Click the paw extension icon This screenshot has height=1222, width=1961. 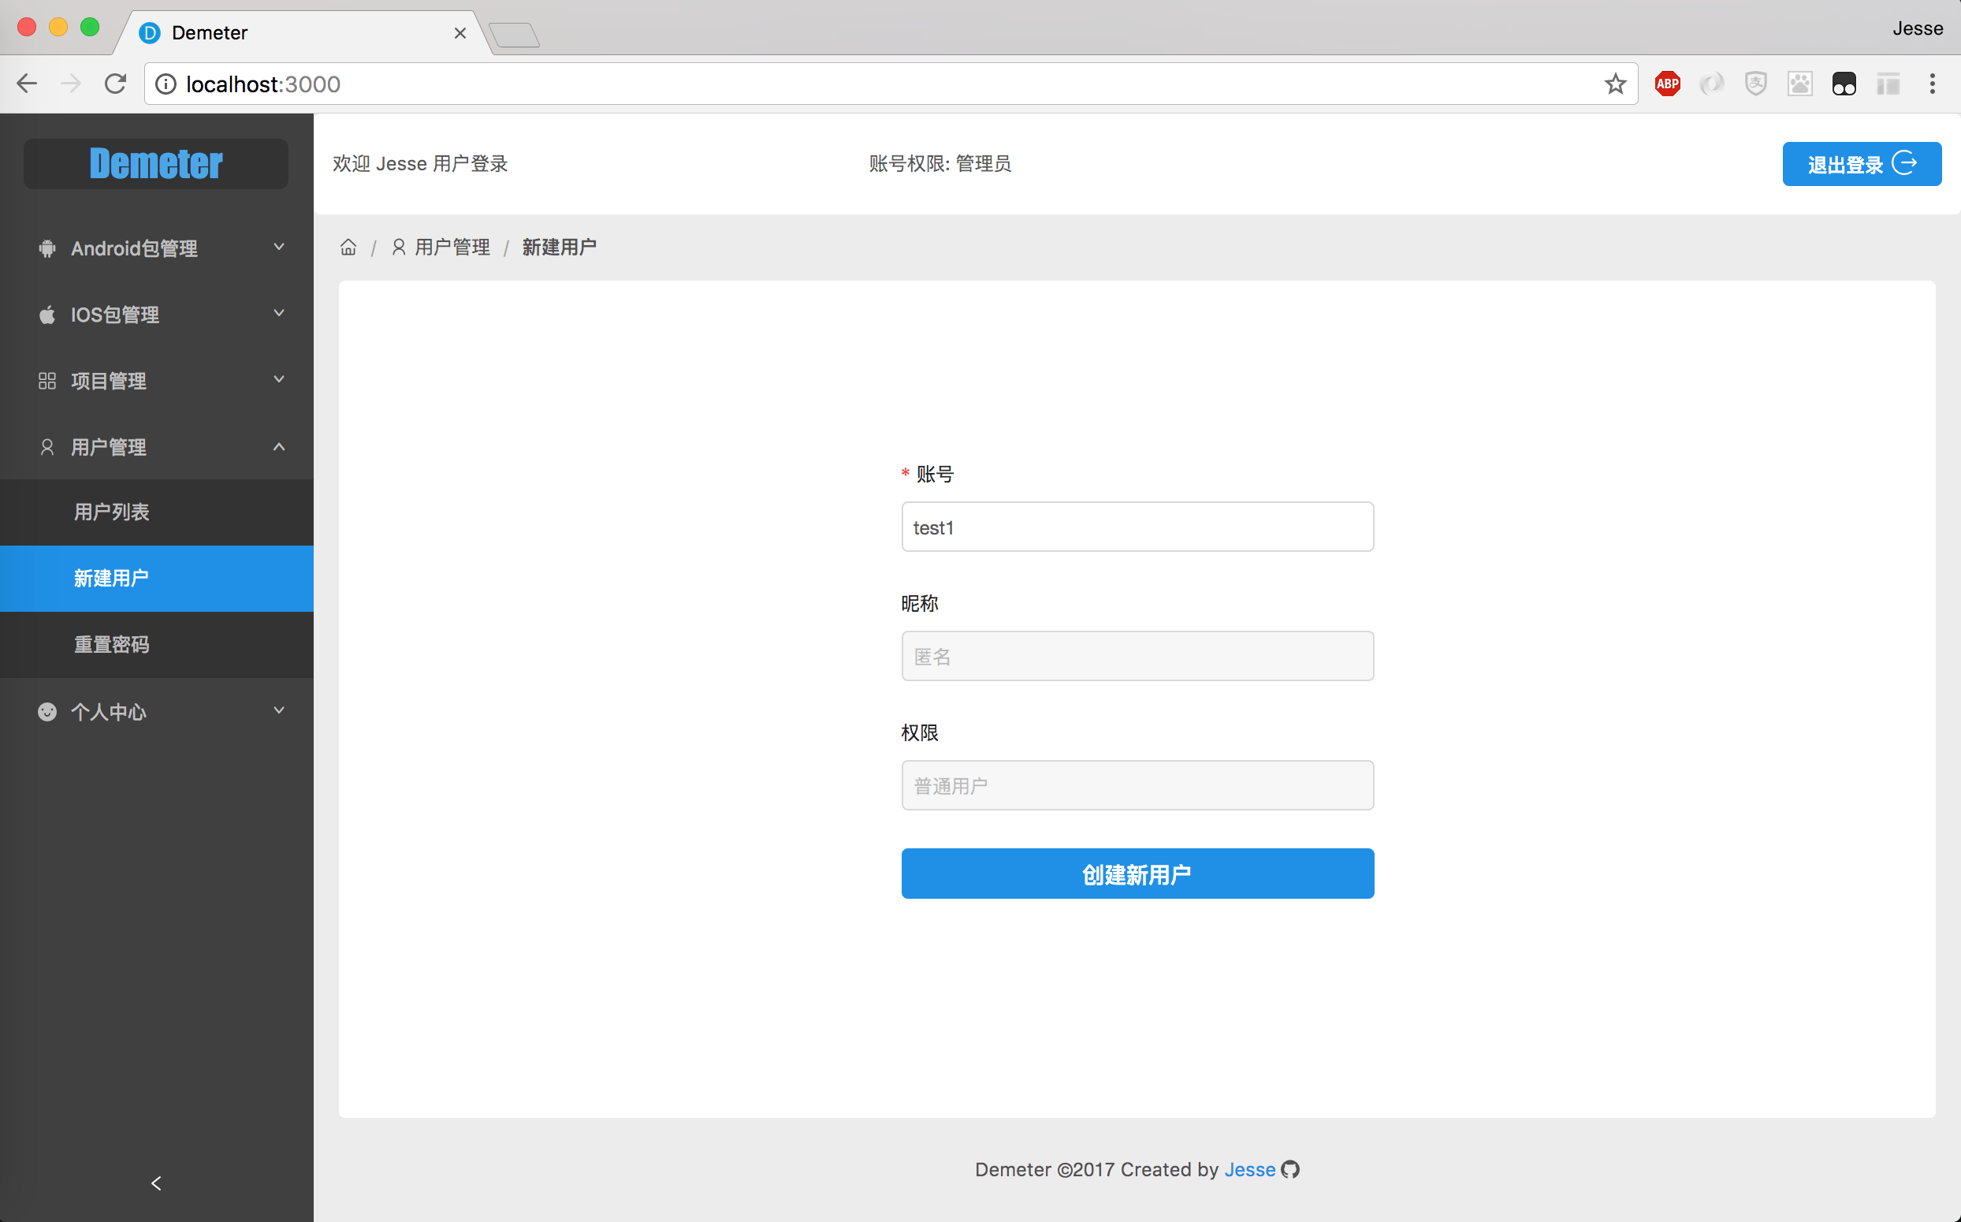1799,84
